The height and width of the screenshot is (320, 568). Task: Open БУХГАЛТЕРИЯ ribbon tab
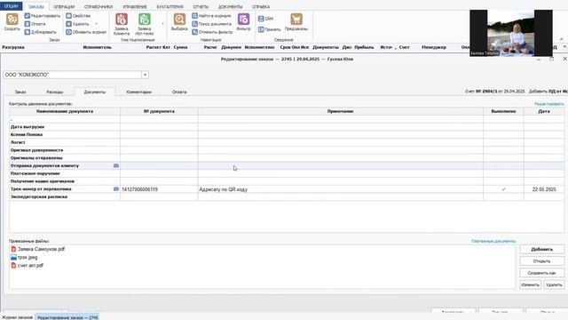click(170, 7)
